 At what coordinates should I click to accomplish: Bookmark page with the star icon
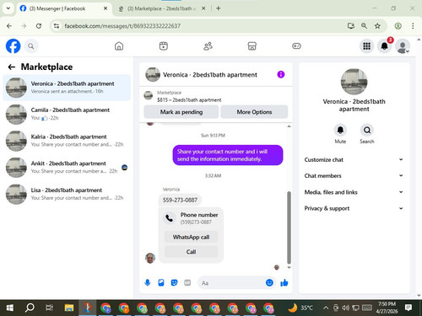pos(377,26)
